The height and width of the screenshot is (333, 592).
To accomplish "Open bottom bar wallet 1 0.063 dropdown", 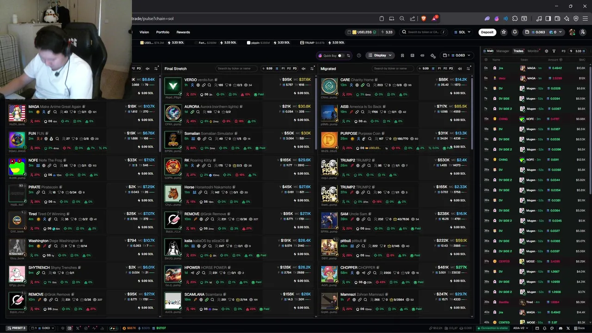I will (43, 328).
